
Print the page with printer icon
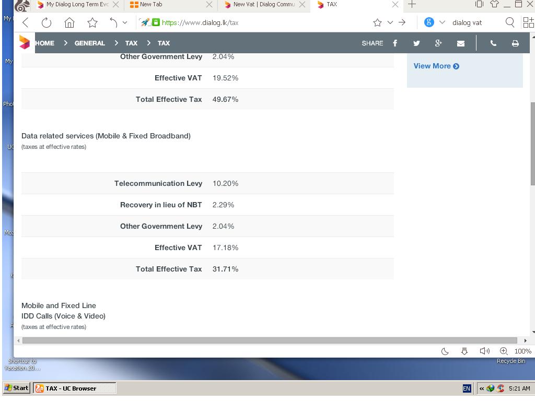pyautogui.click(x=515, y=43)
